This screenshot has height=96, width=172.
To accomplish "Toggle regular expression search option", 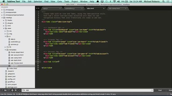I will pos(2,90).
